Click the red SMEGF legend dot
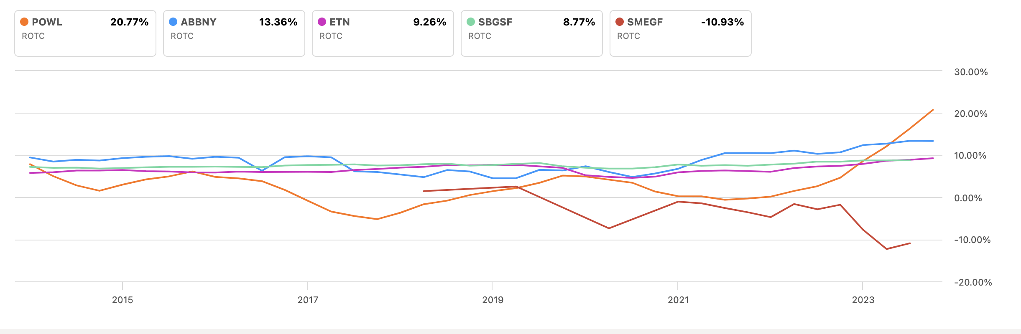Screen dimensions: 1021x334 620,22
